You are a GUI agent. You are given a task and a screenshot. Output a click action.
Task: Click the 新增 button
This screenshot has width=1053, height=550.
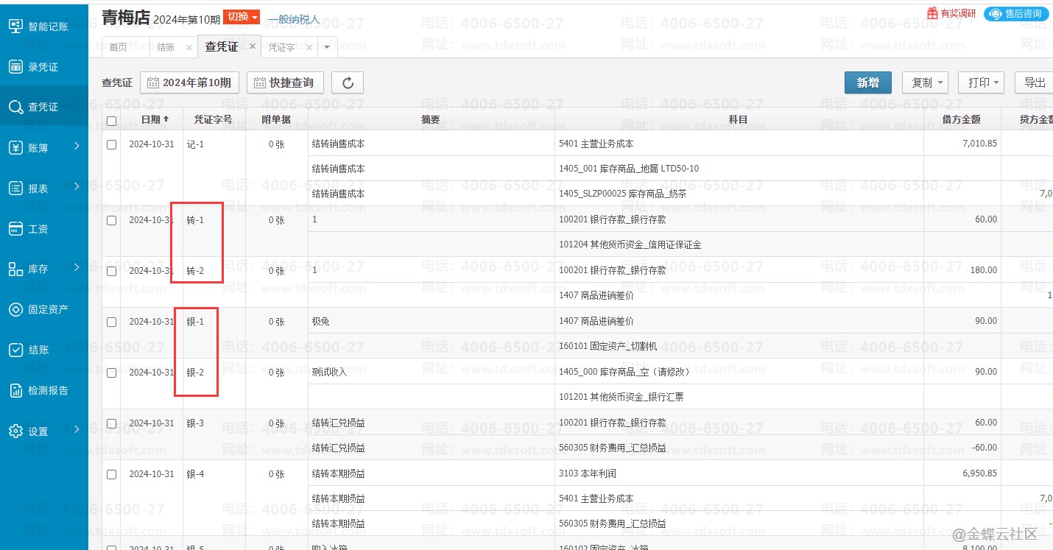click(x=867, y=82)
